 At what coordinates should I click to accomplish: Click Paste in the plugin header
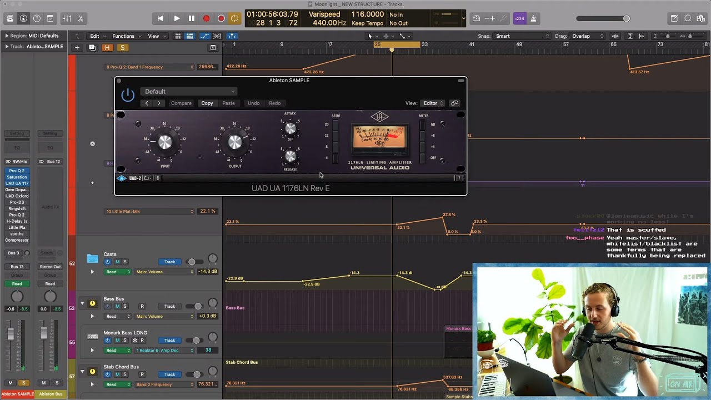(x=228, y=103)
